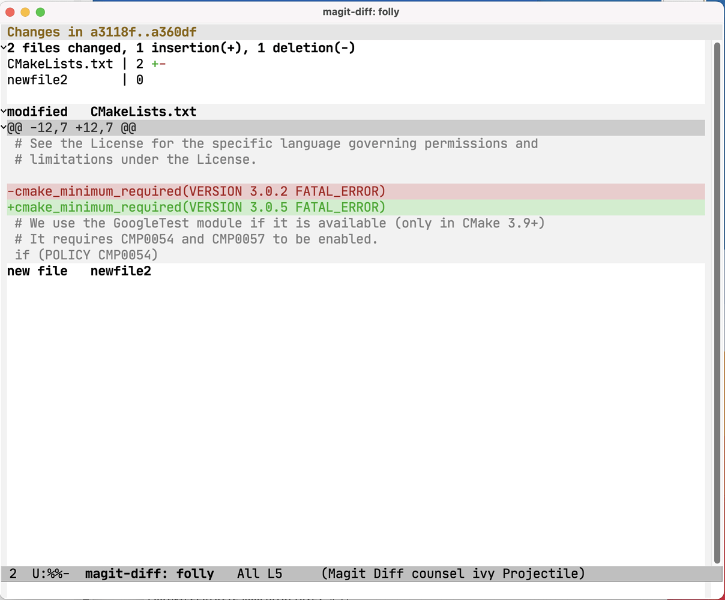This screenshot has width=725, height=600.
Task: Click the "All L5" position indicator
Action: 259,574
